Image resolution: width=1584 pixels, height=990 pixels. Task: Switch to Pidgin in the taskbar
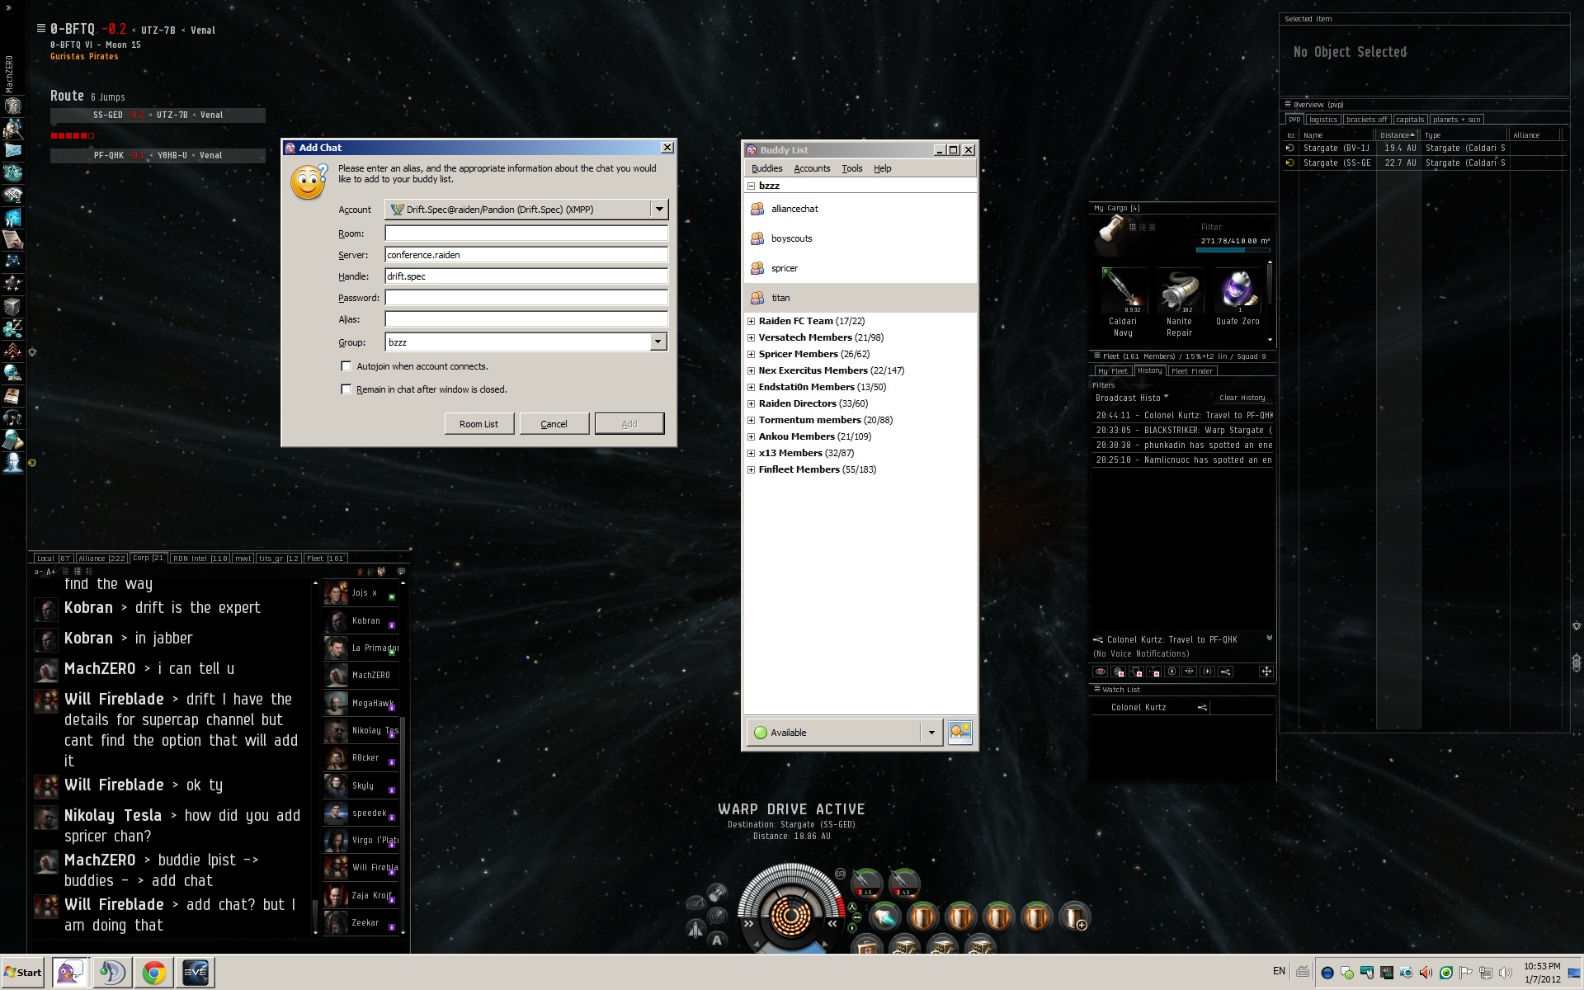point(70,973)
